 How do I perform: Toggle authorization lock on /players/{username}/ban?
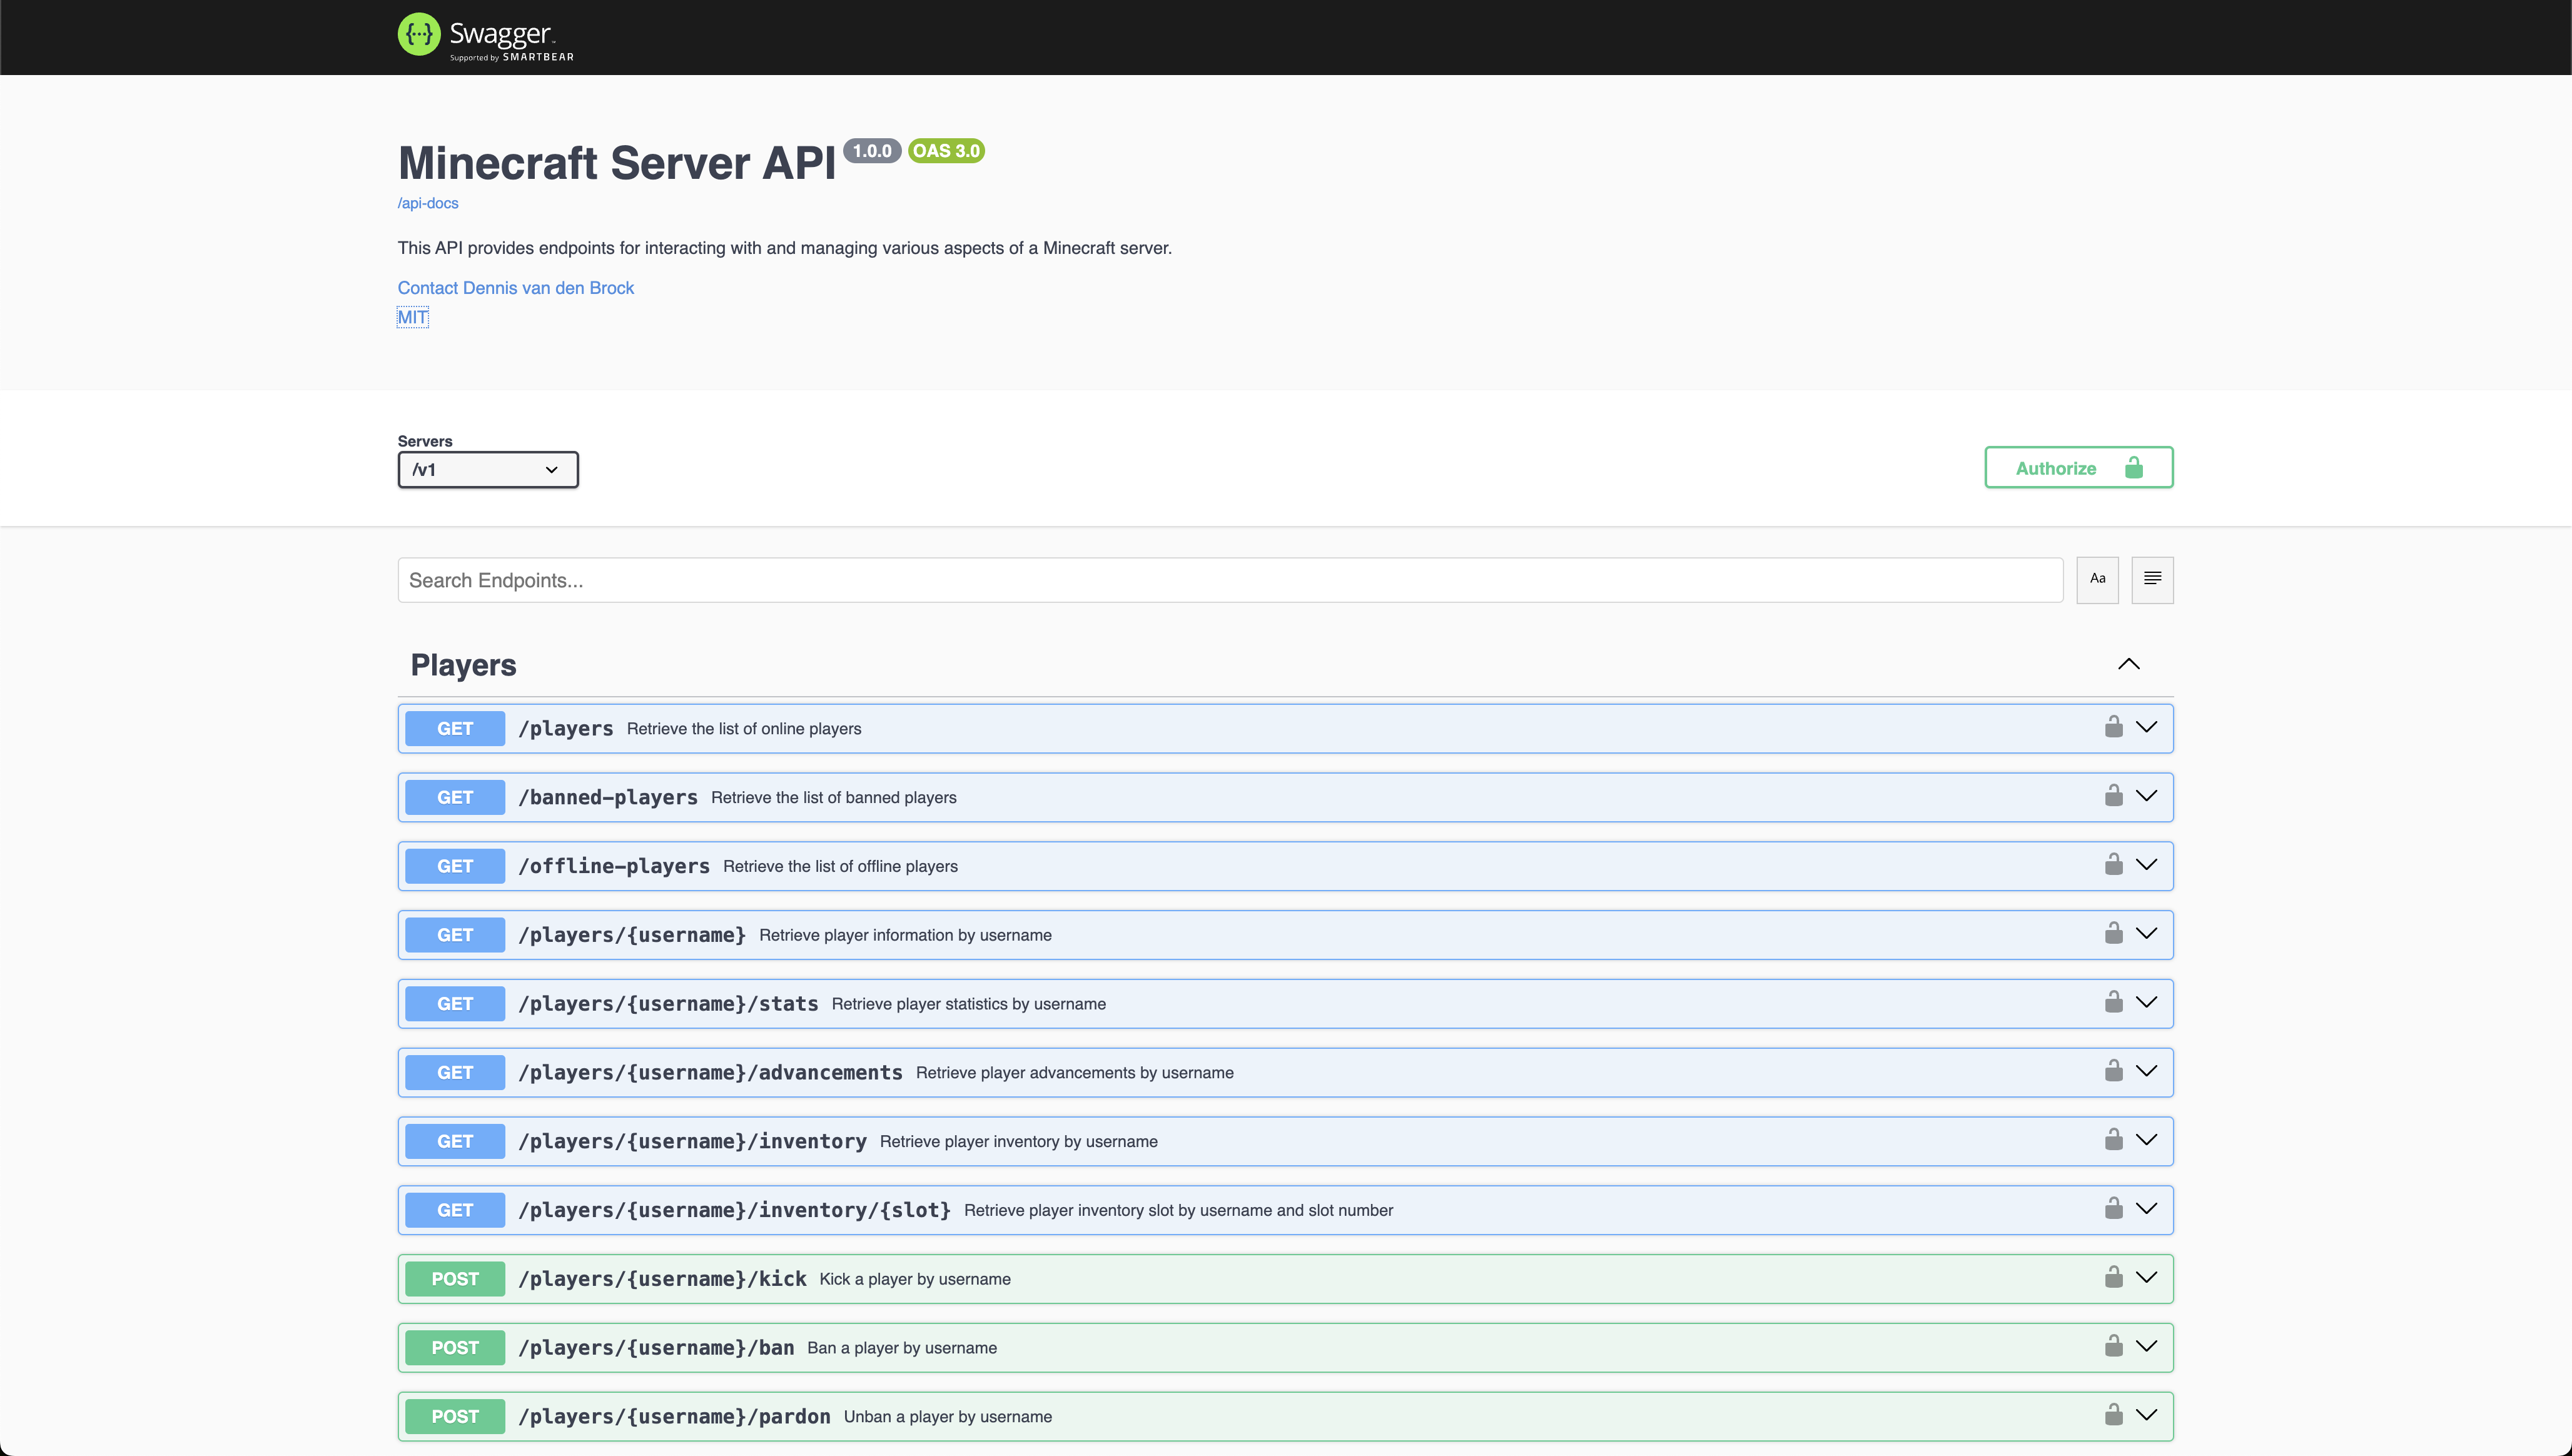pos(2114,1347)
